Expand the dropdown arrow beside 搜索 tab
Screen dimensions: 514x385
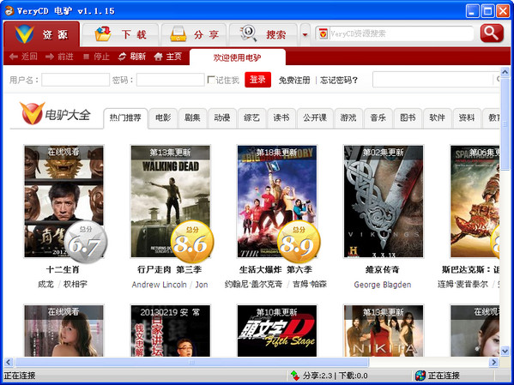(305, 34)
